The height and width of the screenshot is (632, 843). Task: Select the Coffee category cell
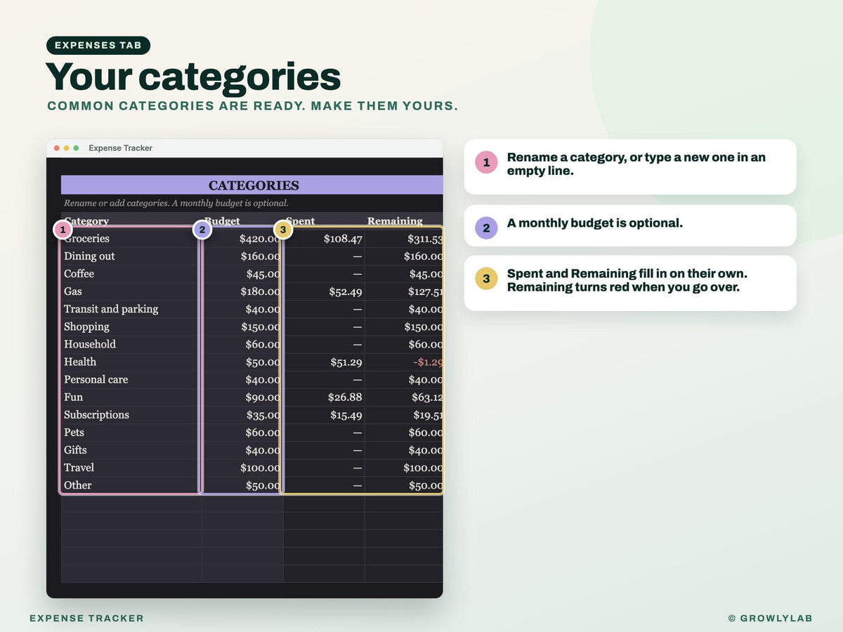pyautogui.click(x=131, y=274)
